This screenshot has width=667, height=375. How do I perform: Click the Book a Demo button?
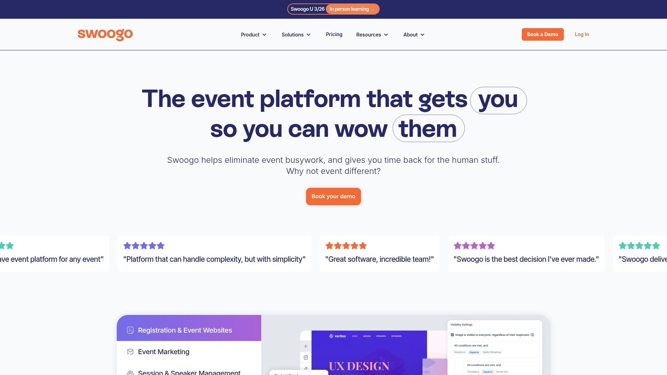(542, 34)
